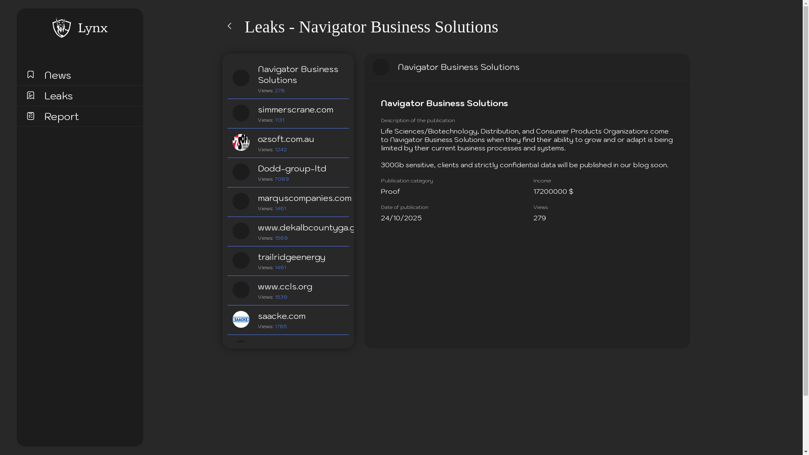Click the Report checklist icon
Screen dimensions: 809x455
pos(30,116)
